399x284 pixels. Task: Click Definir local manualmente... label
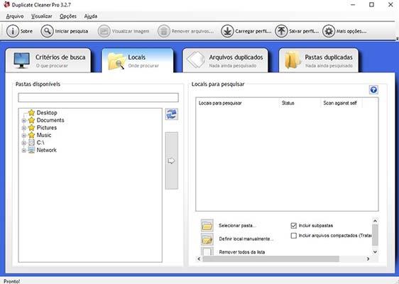(x=246, y=239)
